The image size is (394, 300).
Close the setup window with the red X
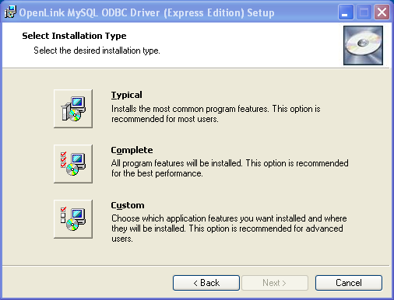[382, 12]
